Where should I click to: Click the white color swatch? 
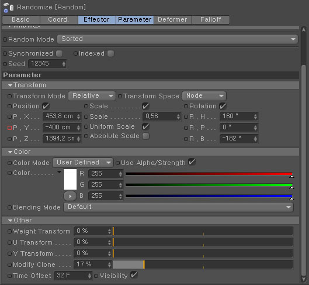[x=70, y=179]
